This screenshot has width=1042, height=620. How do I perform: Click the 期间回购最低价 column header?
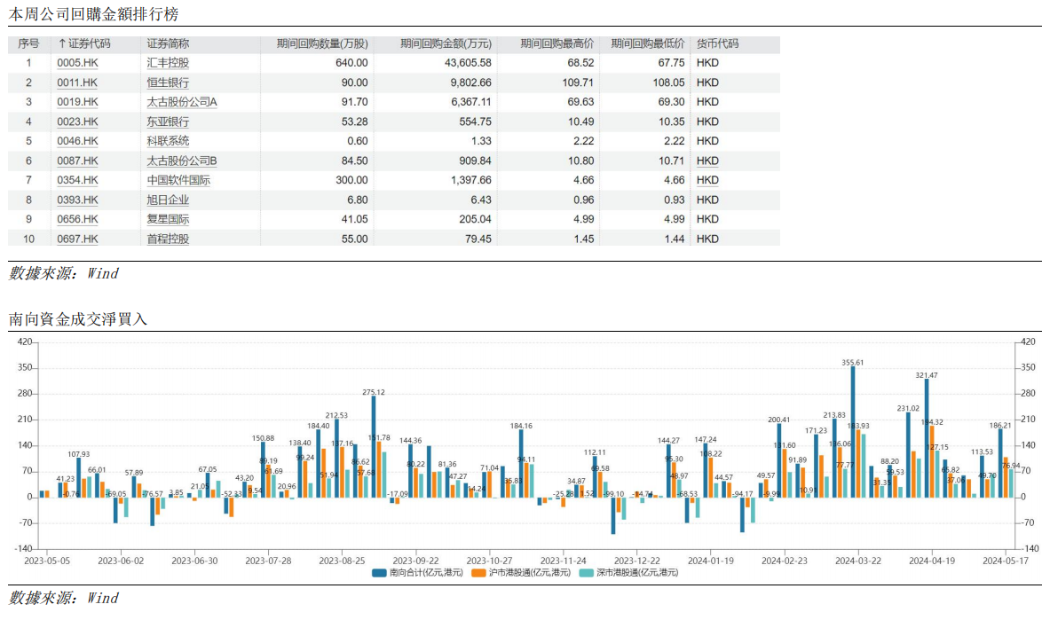pyautogui.click(x=648, y=43)
